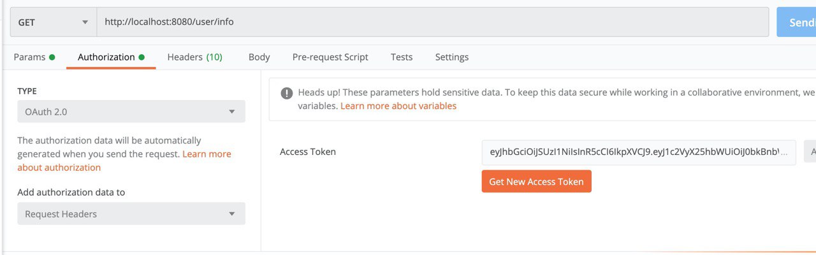Open the Request Headers dropdown
This screenshot has width=816, height=255.
tap(131, 214)
